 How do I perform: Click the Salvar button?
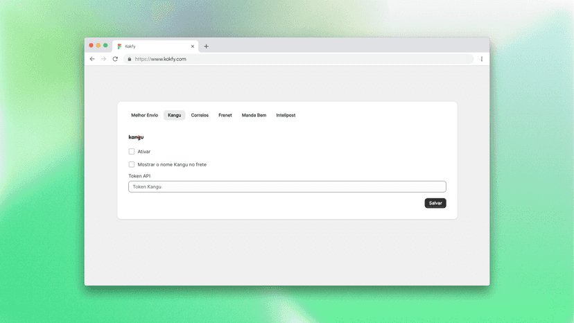point(435,203)
